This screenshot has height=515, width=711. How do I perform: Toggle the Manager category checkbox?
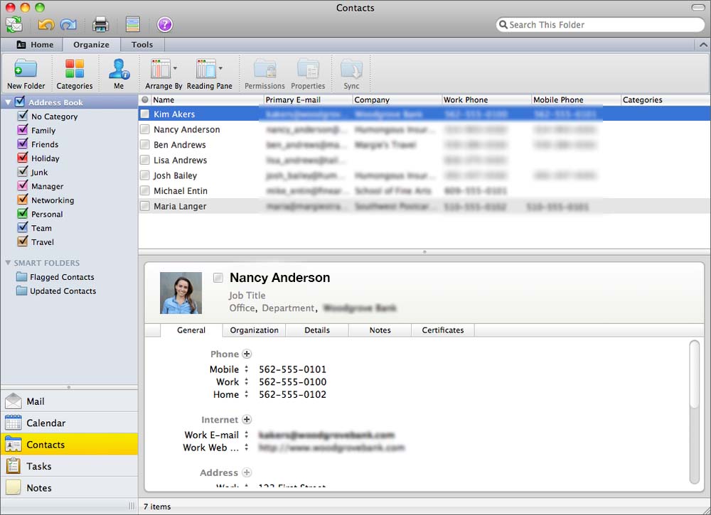tap(23, 185)
